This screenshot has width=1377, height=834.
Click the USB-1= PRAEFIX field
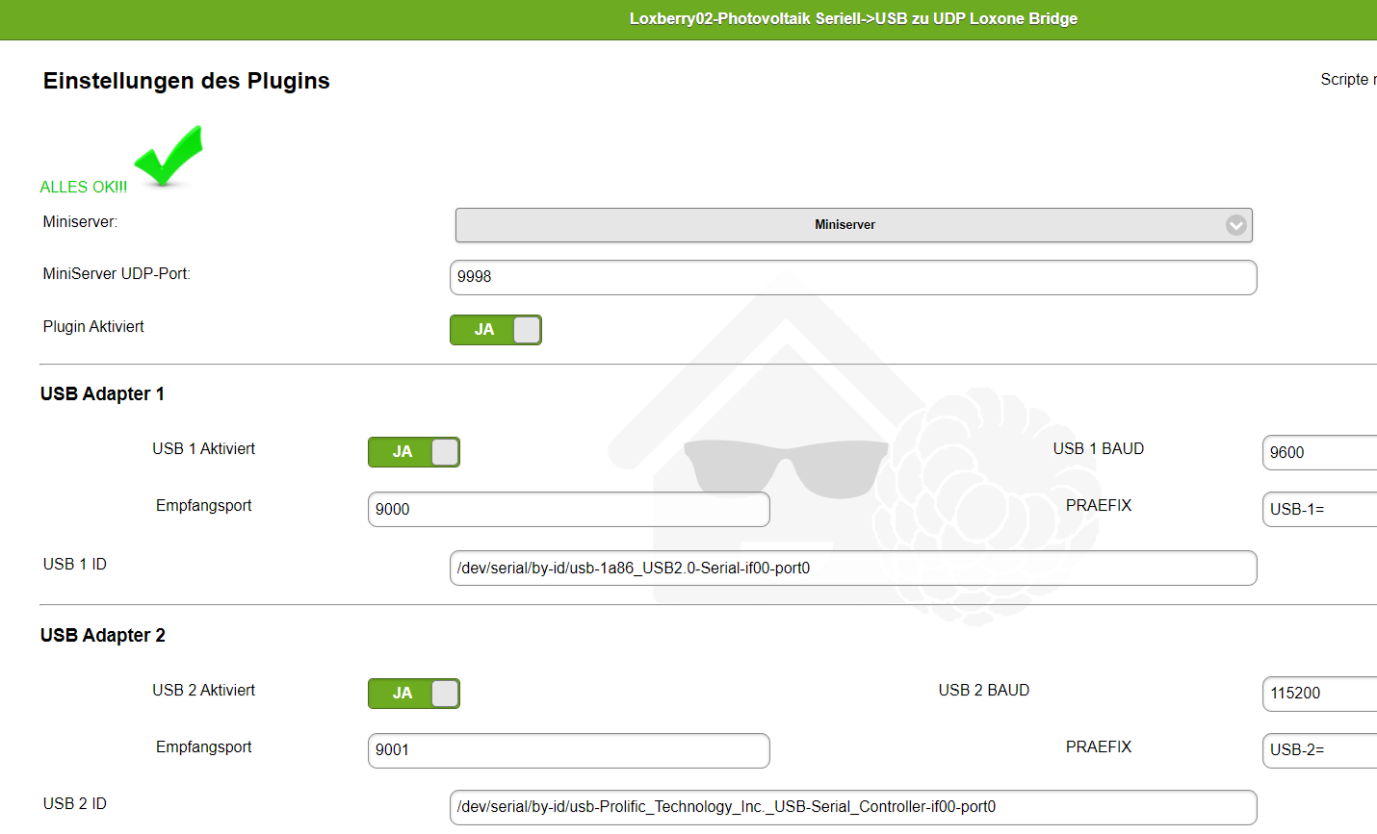click(x=1320, y=509)
